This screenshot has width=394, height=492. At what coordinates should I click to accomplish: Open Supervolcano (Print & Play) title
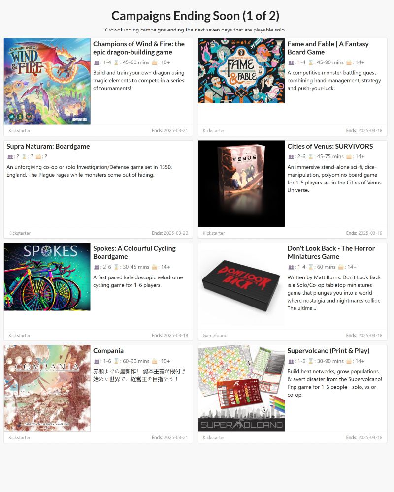(x=328, y=351)
